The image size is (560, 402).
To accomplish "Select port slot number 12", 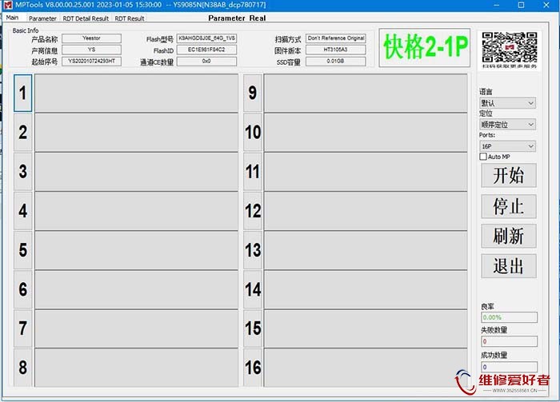I will [x=253, y=211].
